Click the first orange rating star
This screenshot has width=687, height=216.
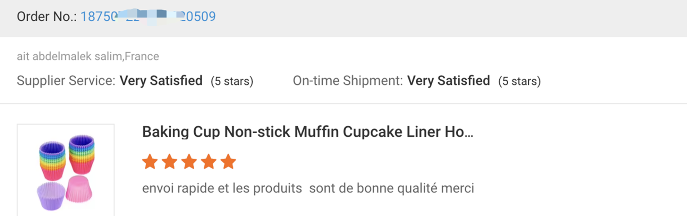[x=150, y=162]
